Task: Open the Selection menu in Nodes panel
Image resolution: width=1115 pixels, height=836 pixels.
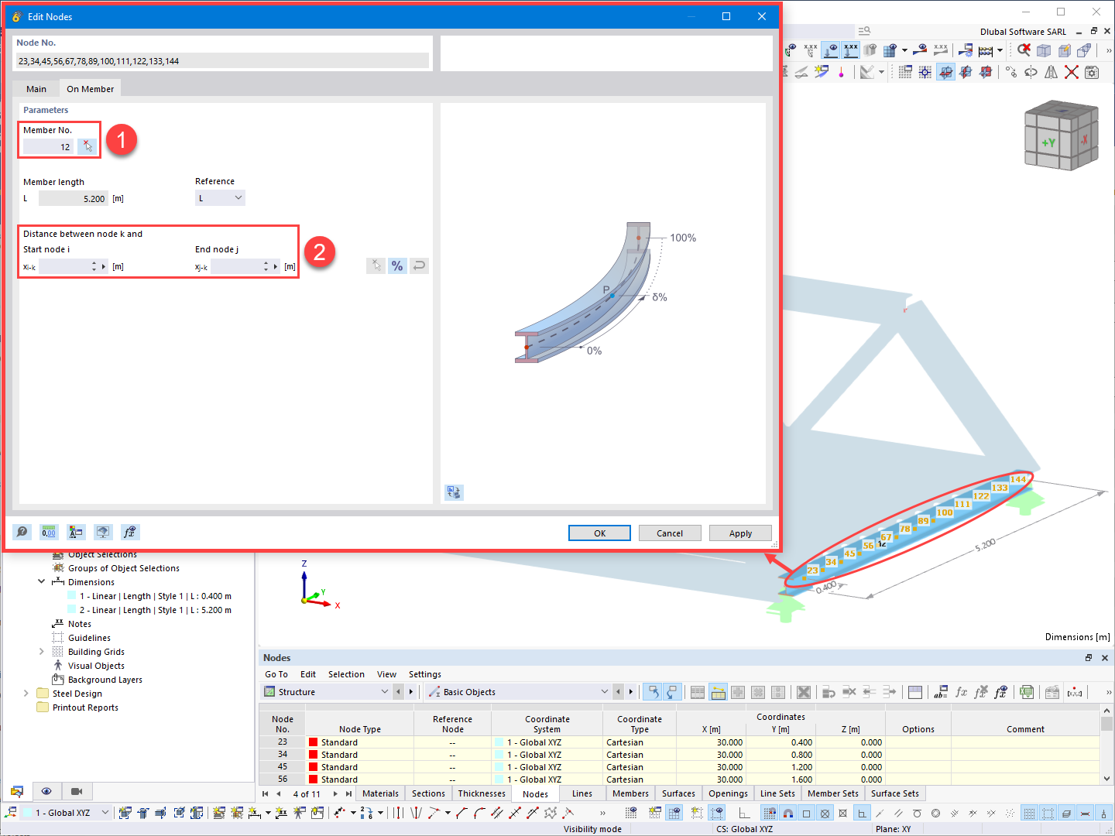Action: pyautogui.click(x=346, y=674)
